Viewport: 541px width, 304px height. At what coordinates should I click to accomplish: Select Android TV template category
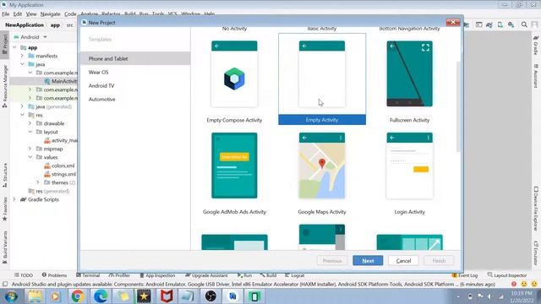[x=135, y=85]
